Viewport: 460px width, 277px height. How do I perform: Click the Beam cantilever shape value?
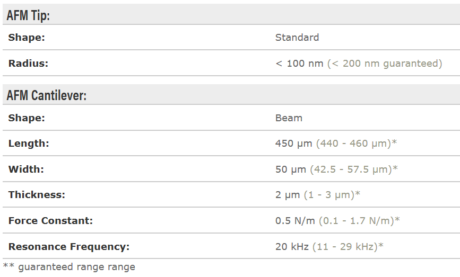(x=289, y=118)
